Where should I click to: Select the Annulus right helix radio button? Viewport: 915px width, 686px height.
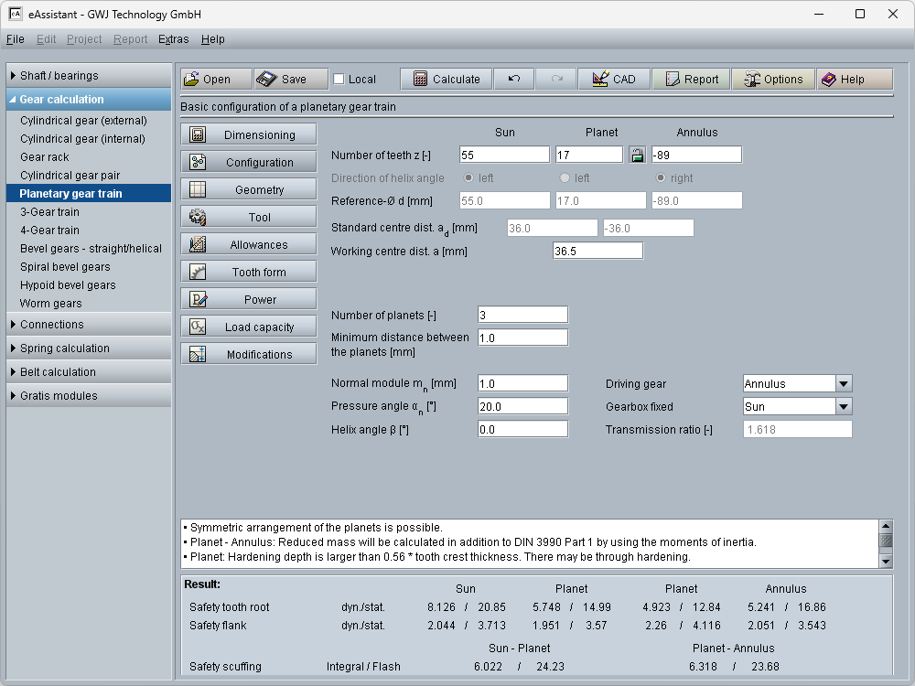[662, 178]
